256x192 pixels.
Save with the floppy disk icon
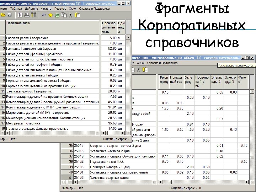[x=10, y=15]
